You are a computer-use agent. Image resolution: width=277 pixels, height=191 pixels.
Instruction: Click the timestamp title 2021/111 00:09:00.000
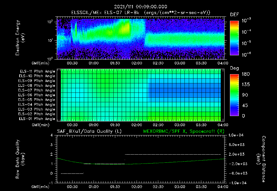tap(140, 7)
